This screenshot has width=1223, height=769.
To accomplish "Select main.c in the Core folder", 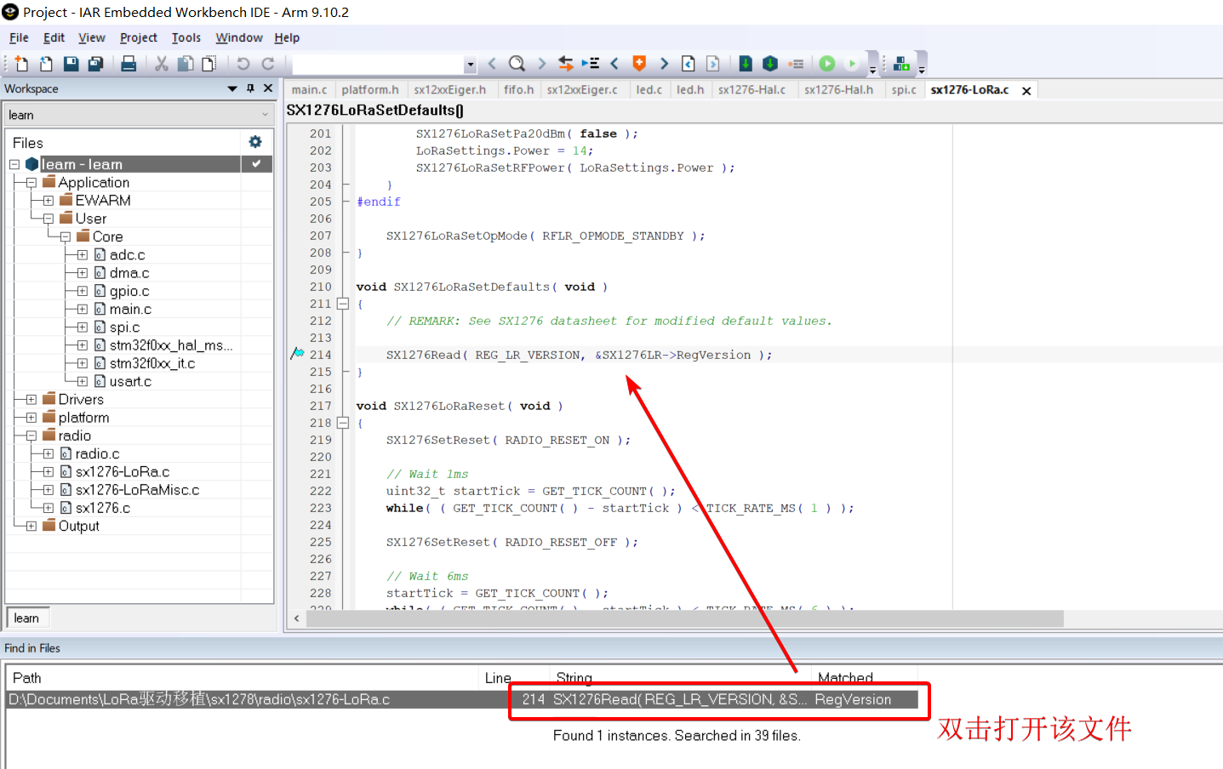I will (130, 309).
